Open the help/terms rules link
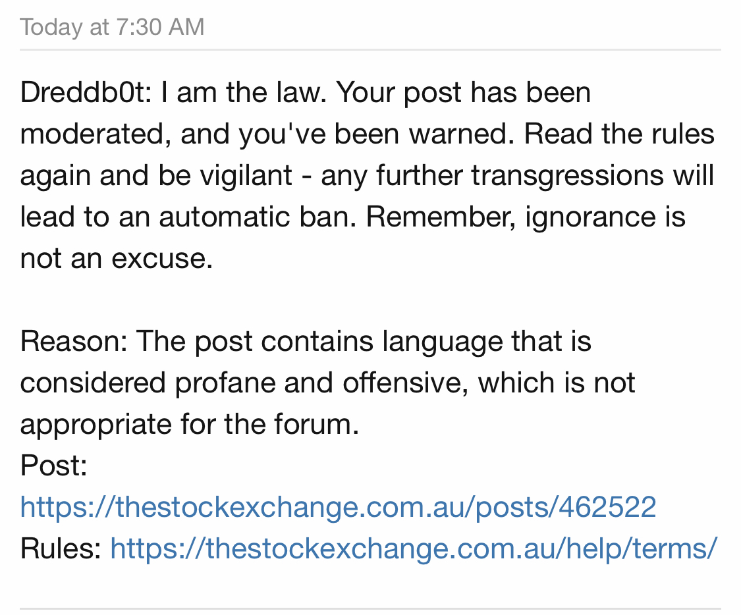The width and height of the screenshot is (741, 615). pos(414,549)
